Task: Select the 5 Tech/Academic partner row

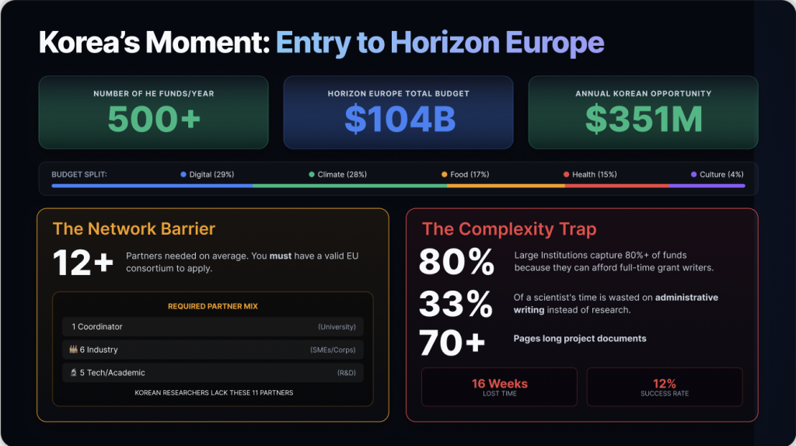Action: click(x=213, y=372)
